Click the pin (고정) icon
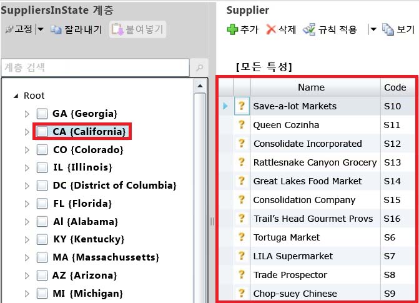 pyautogui.click(x=9, y=29)
